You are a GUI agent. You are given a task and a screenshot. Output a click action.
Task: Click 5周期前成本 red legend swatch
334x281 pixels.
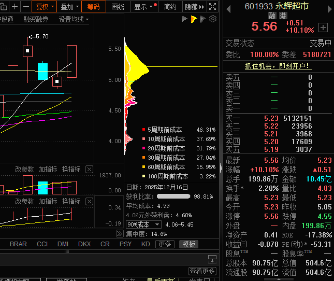(143, 130)
